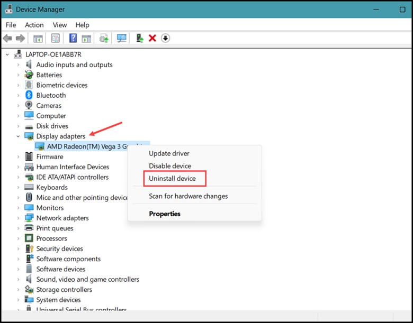Collapse the LAPTOP-OE1ABB7R root node
Image resolution: width=413 pixels, height=323 pixels.
7,54
